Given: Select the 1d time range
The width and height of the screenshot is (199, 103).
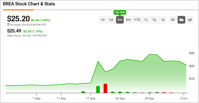Looking at the screenshot, I should tap(103, 20).
